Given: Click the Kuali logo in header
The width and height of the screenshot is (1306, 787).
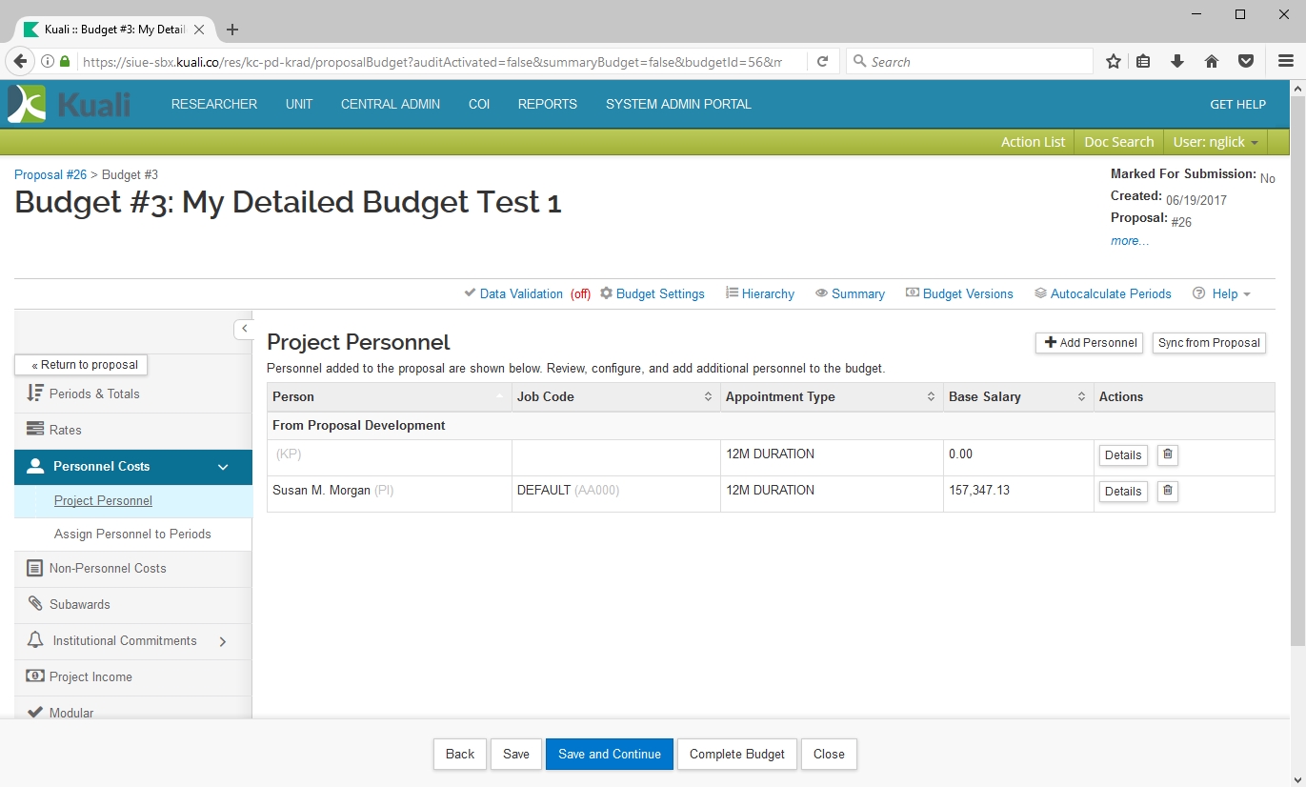Looking at the screenshot, I should coord(70,104).
